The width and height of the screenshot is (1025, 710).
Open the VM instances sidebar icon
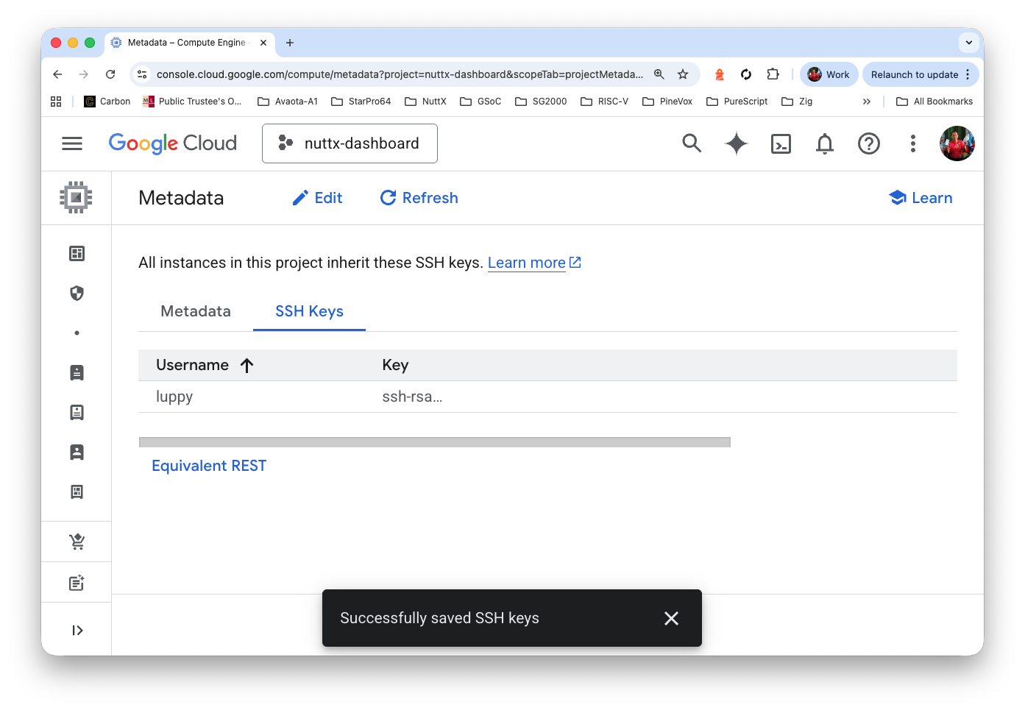77,372
